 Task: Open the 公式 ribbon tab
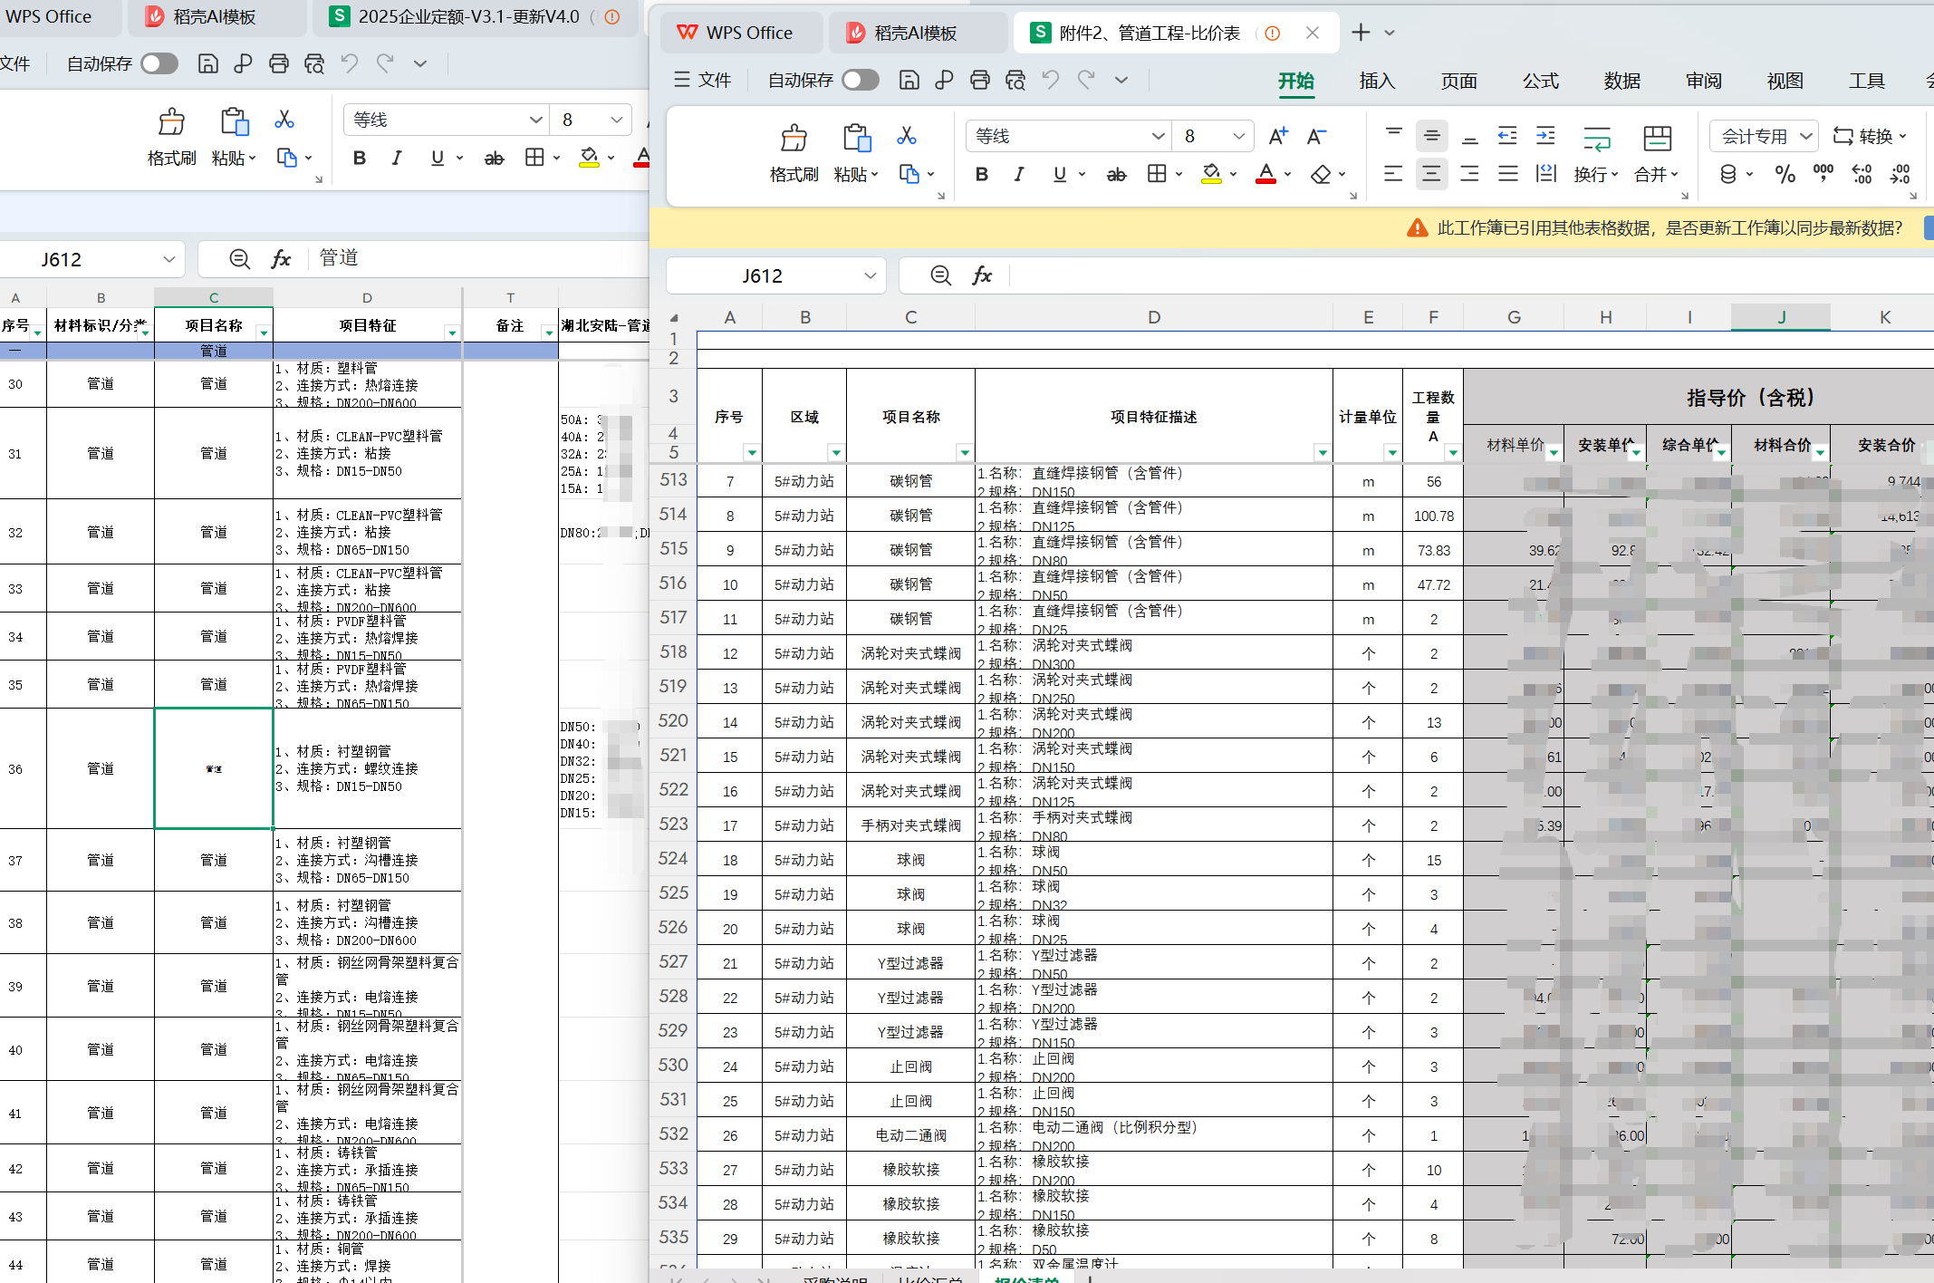(x=1540, y=81)
